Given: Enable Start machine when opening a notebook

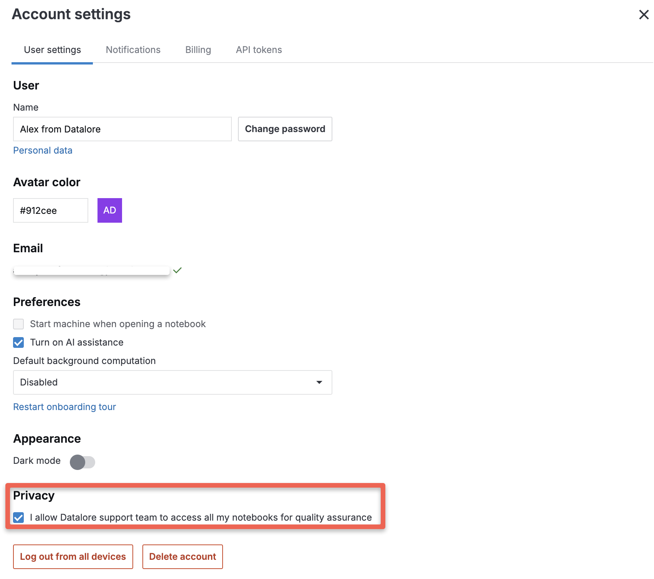Looking at the screenshot, I should pos(18,324).
